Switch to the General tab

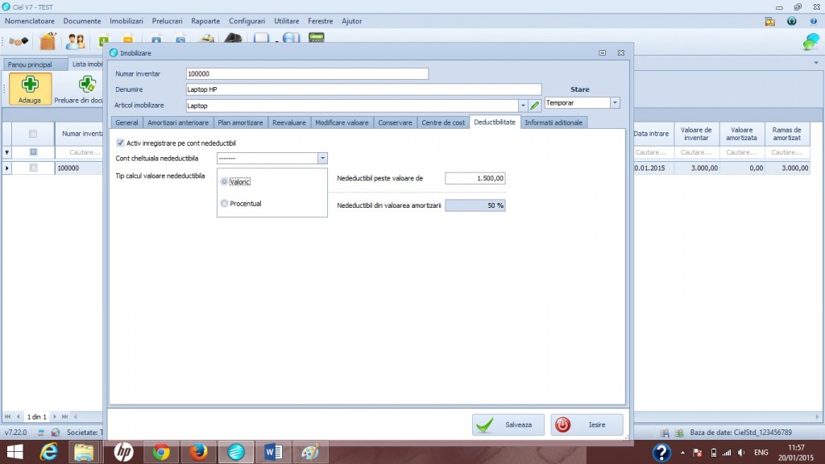[126, 122]
